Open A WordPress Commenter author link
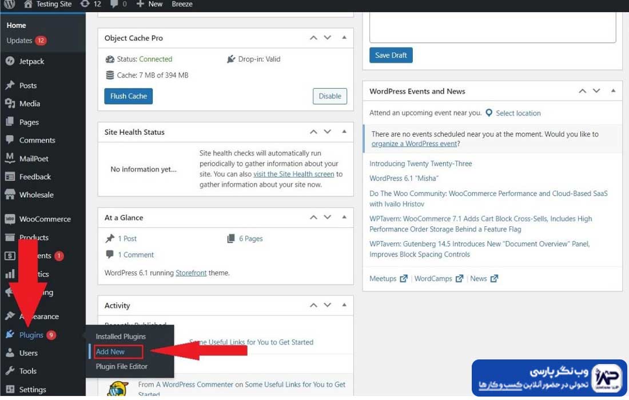Screen dimensions: 629x400 (194, 385)
